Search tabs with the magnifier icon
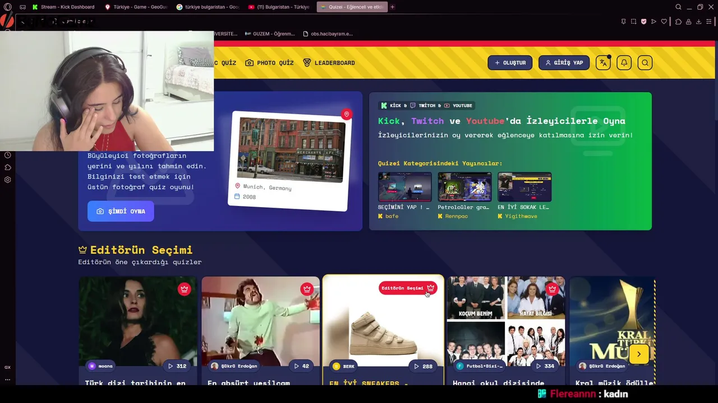 (678, 7)
